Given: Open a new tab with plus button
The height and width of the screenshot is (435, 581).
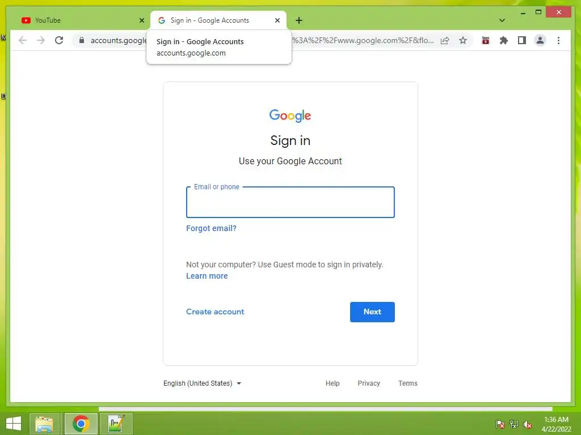Looking at the screenshot, I should (299, 20).
